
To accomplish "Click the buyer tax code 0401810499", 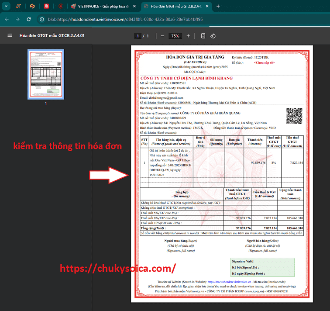I will [x=178, y=118].
